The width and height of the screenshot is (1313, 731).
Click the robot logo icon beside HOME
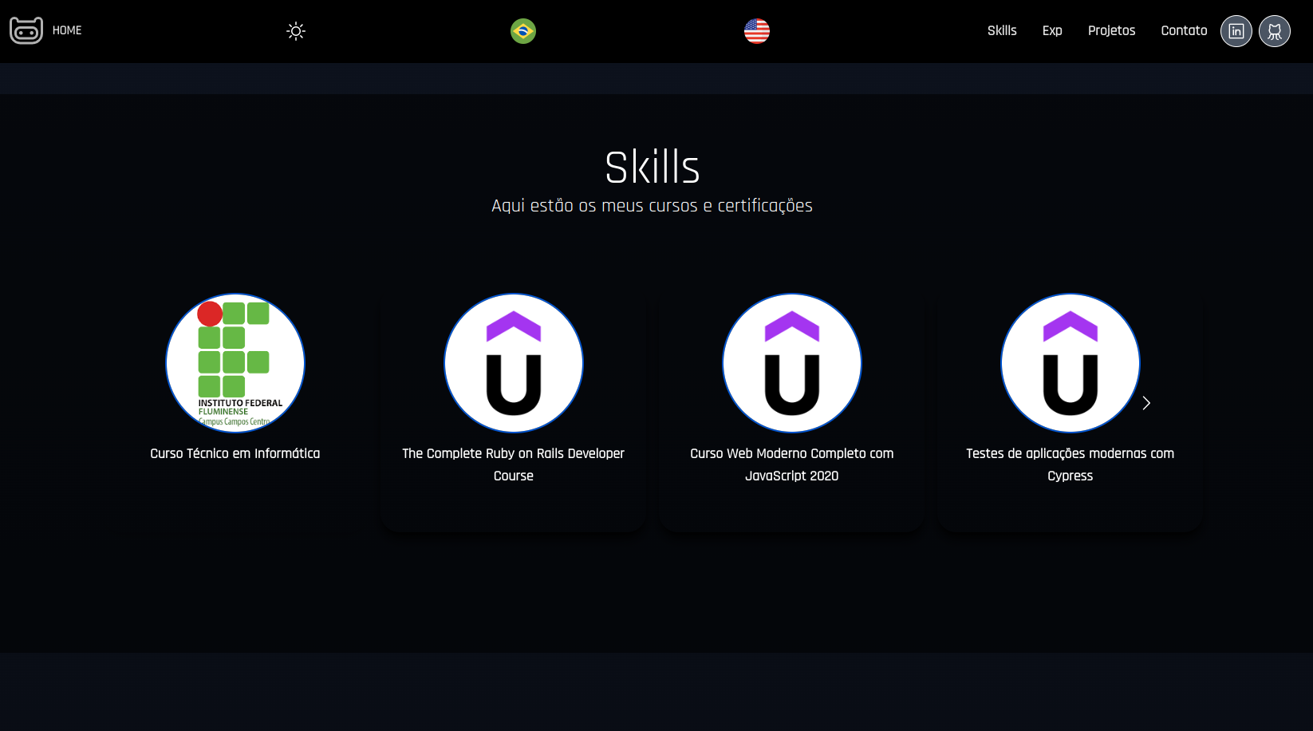26,30
